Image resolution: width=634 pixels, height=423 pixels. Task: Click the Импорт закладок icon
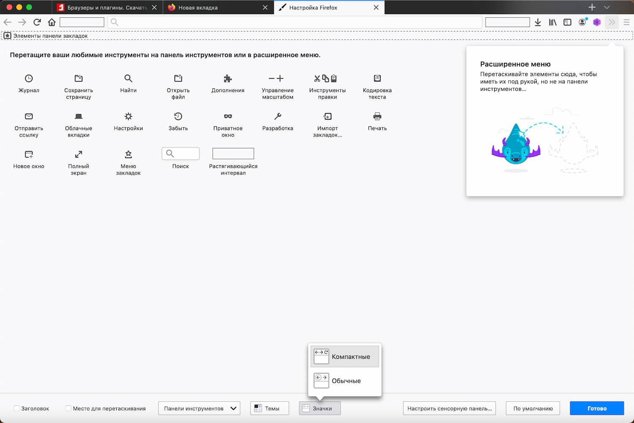[x=328, y=116]
